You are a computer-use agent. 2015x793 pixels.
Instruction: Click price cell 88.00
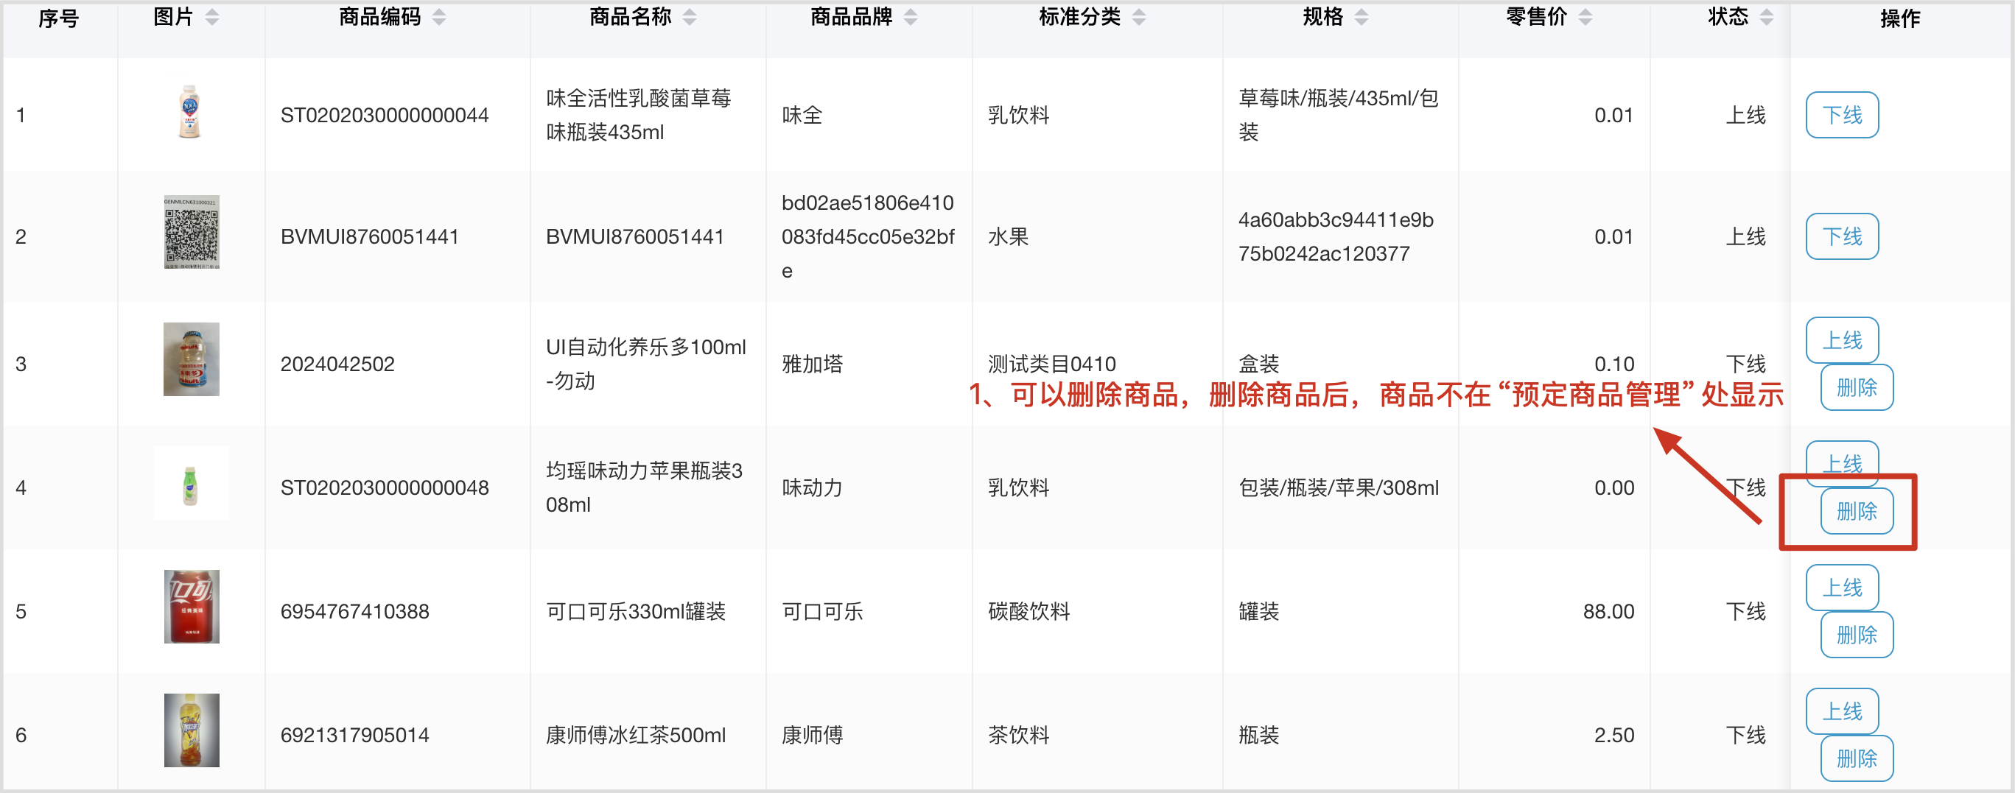coord(1608,611)
